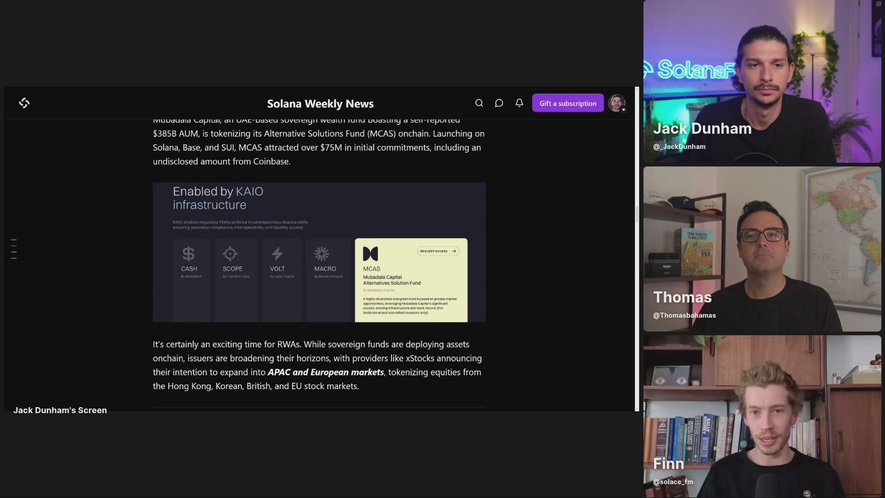Screen dimensions: 885x498
Task: Open search with the magnifier icon
Action: [479, 103]
